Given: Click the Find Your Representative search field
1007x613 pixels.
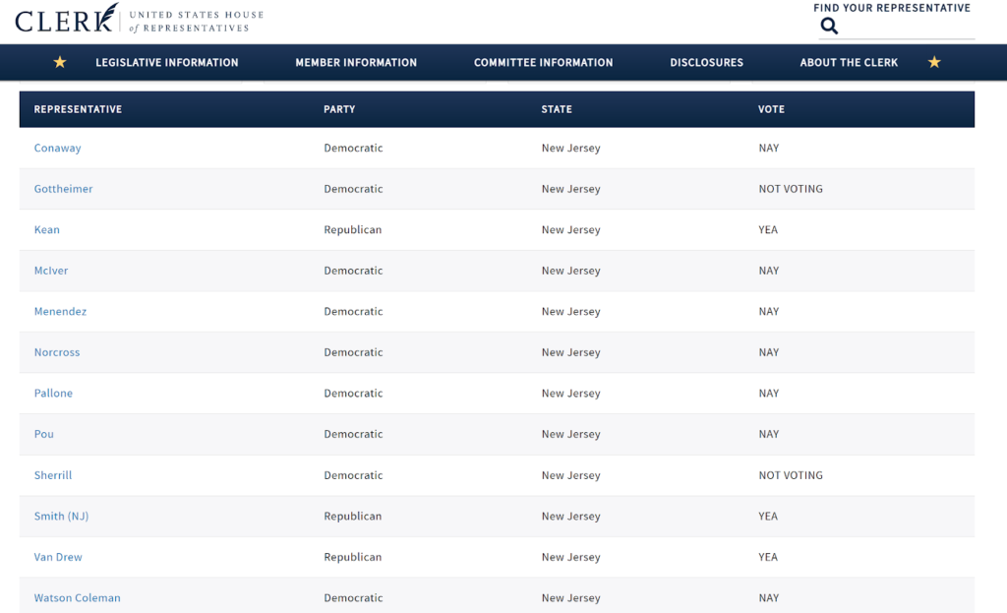Looking at the screenshot, I should [897, 27].
